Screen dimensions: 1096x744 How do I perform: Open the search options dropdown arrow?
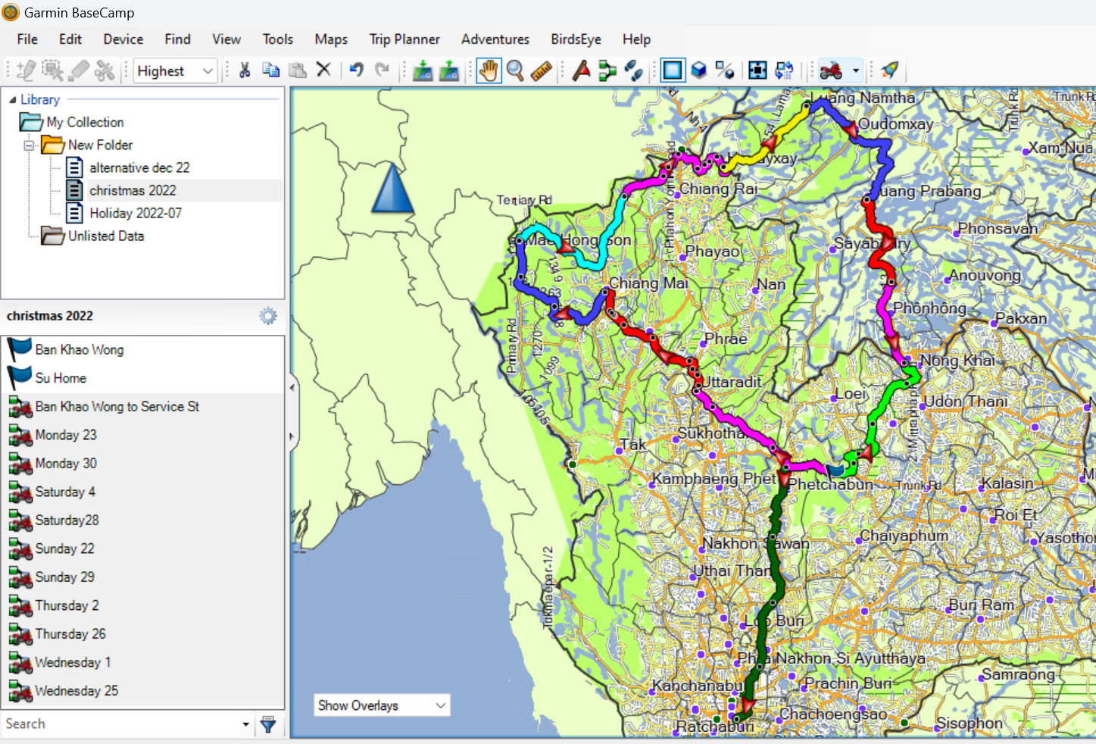(246, 724)
